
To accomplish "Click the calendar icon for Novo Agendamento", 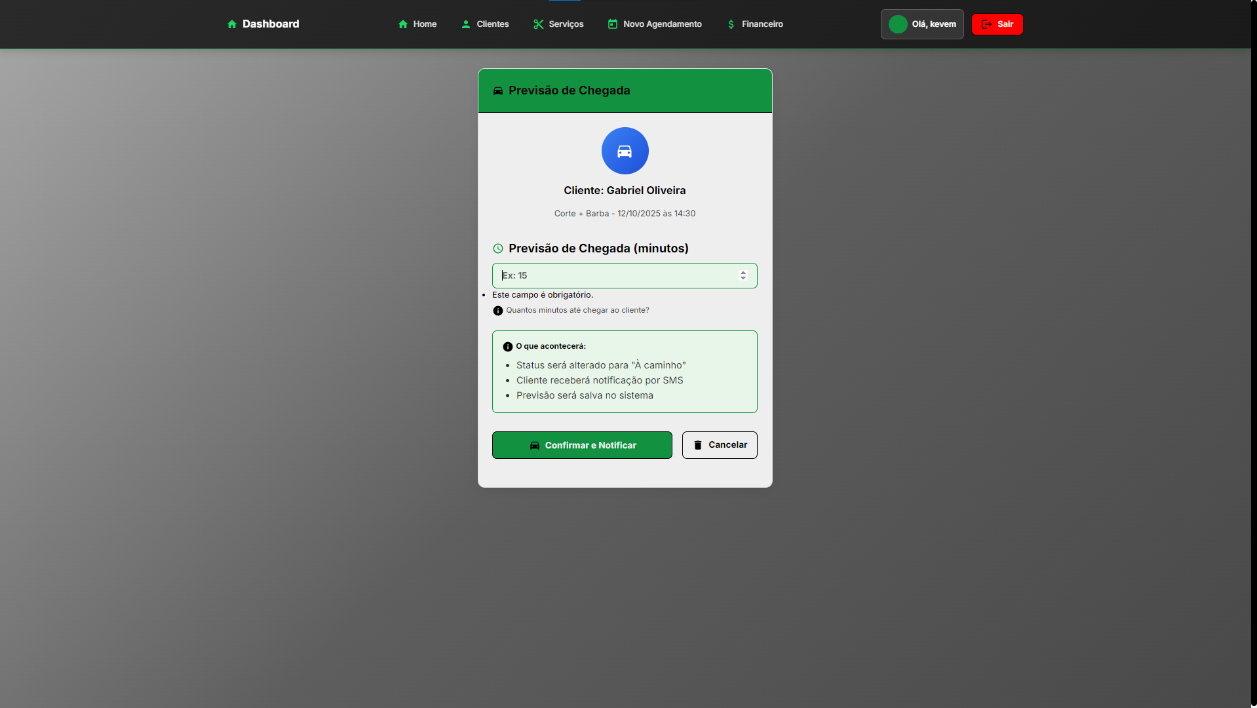I will 612,24.
